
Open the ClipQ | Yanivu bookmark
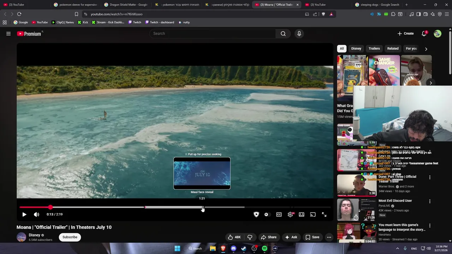click(63, 22)
